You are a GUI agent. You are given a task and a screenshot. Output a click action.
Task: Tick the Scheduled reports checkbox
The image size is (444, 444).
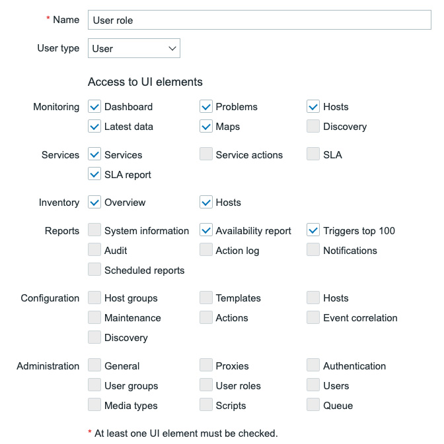pos(94,270)
